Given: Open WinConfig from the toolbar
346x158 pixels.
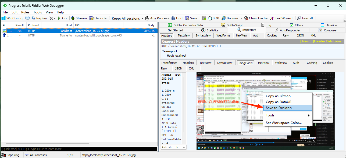Looking at the screenshot, I should pyautogui.click(x=12, y=18).
